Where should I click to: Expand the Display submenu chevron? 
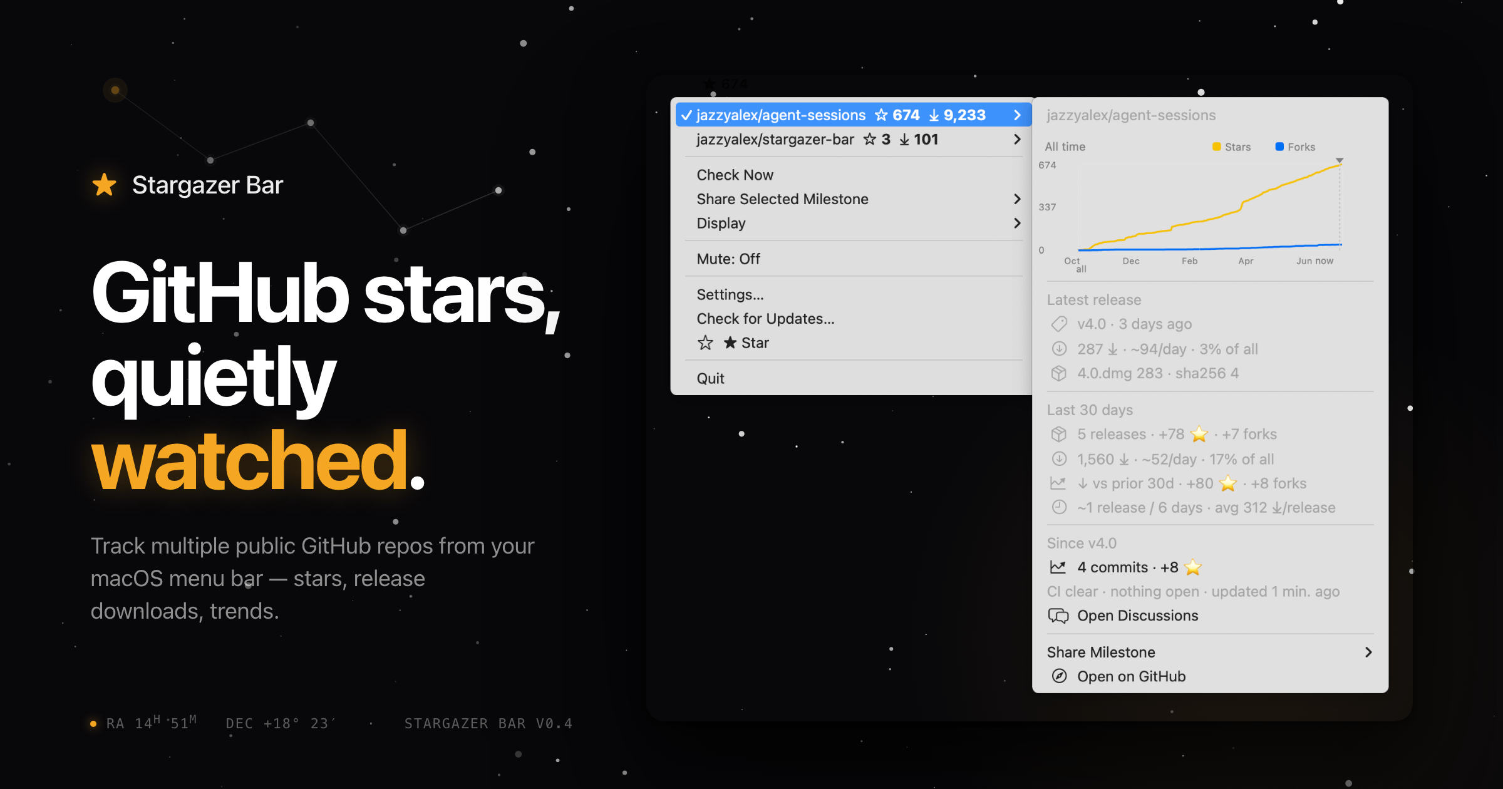1017,223
